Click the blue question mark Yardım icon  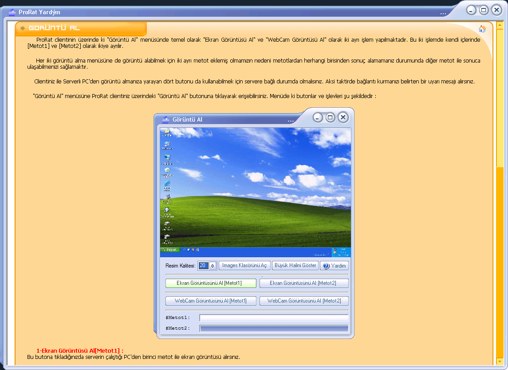click(x=326, y=266)
